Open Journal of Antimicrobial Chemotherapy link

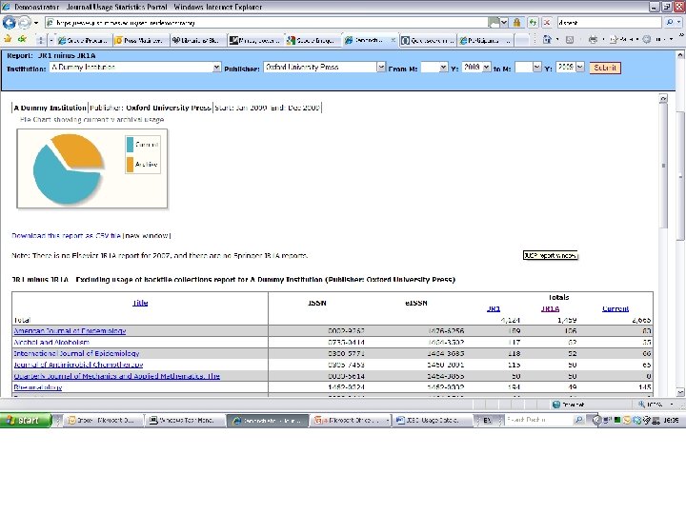click(78, 365)
